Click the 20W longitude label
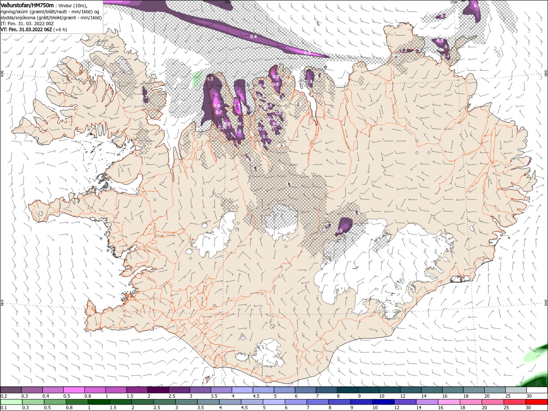Screen dimensions: 548x411 coord(227,2)
